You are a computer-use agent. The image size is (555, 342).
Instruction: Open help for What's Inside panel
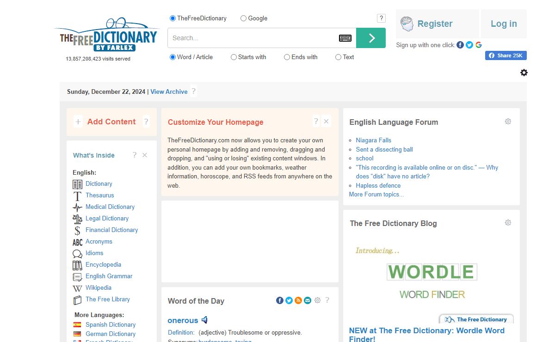point(135,155)
